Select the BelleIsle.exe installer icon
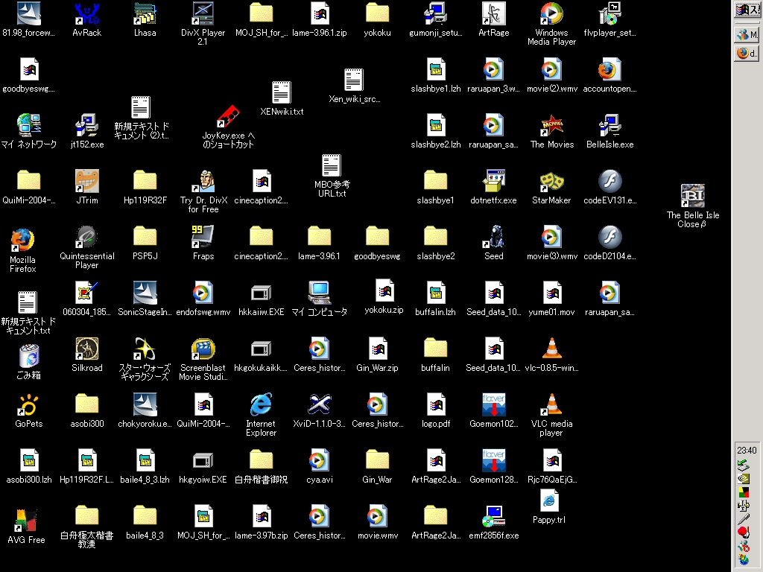The image size is (763, 572). tap(610, 131)
